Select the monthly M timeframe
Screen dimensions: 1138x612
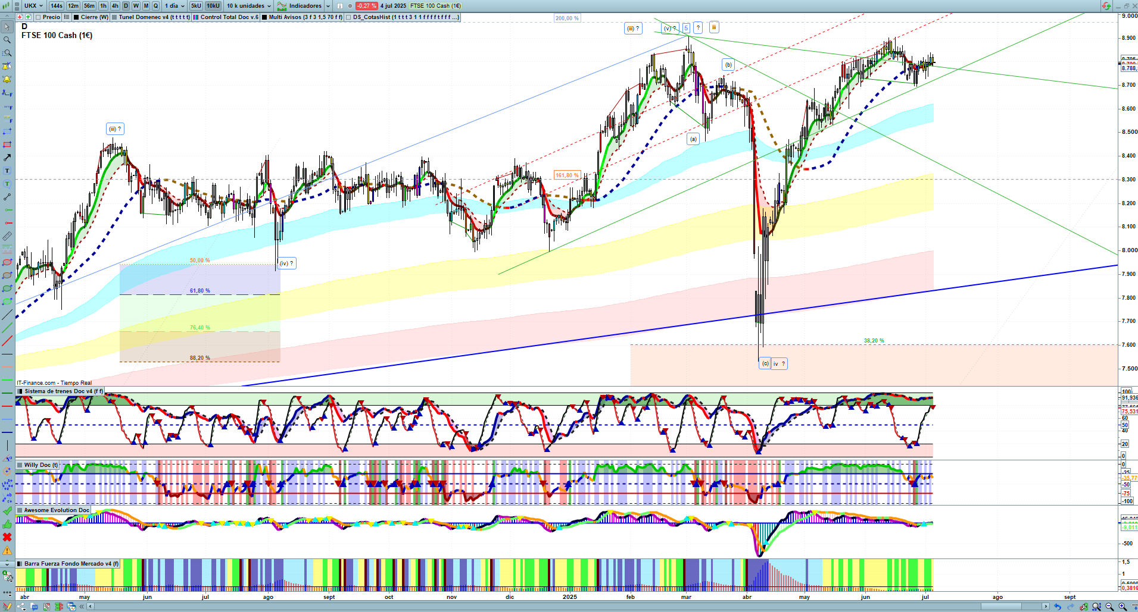coord(146,6)
